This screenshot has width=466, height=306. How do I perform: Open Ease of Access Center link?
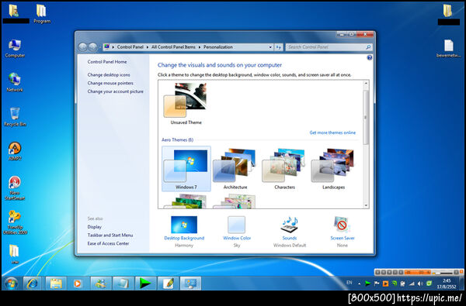click(108, 243)
